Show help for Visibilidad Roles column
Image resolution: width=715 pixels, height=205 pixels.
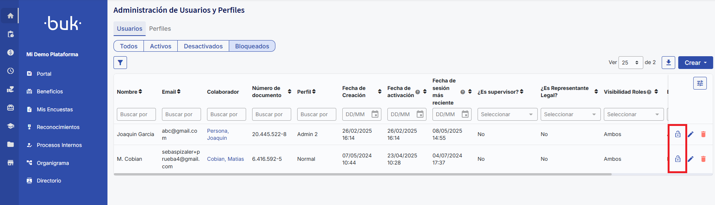649,92
